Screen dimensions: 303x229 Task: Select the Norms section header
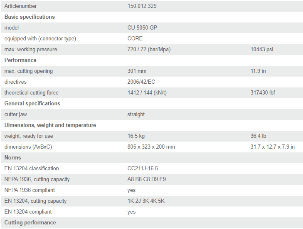pyautogui.click(x=13, y=158)
